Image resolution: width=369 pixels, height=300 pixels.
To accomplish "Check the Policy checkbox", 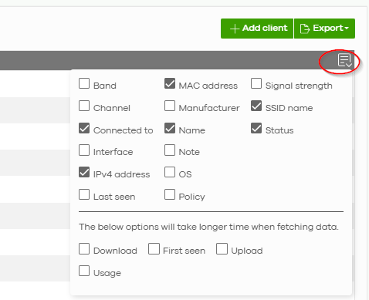I will pyautogui.click(x=170, y=194).
